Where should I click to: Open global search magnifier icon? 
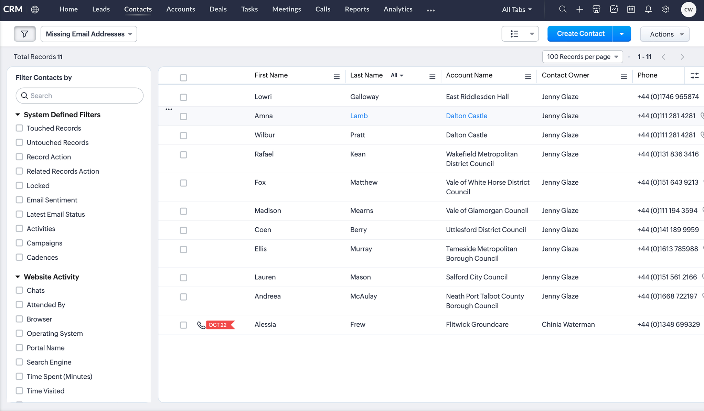pos(563,9)
